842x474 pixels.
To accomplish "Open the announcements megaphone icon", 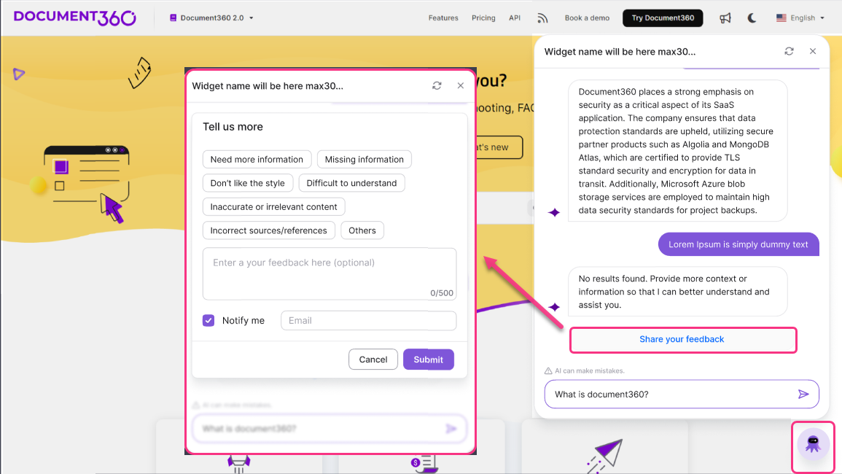I will [x=725, y=18].
